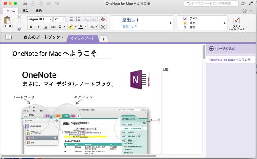Expand the heading styles gallery arrow

click(x=171, y=23)
